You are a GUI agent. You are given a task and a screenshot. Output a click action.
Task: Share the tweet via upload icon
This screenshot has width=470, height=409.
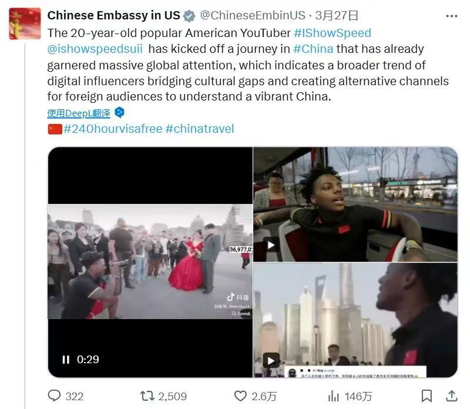point(451,396)
